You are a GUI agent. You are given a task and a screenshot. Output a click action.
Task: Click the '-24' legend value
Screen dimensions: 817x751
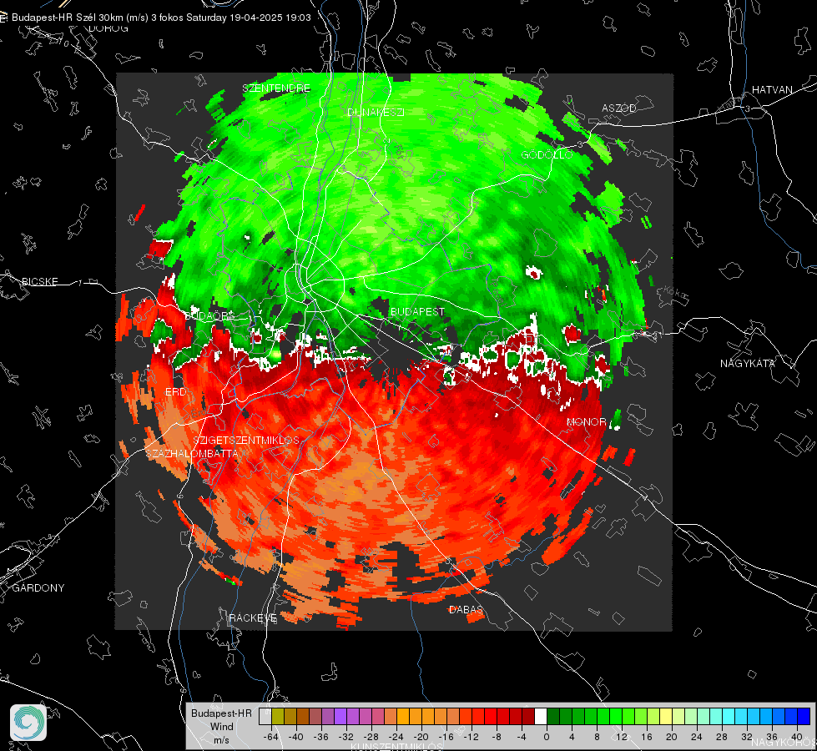396,737
